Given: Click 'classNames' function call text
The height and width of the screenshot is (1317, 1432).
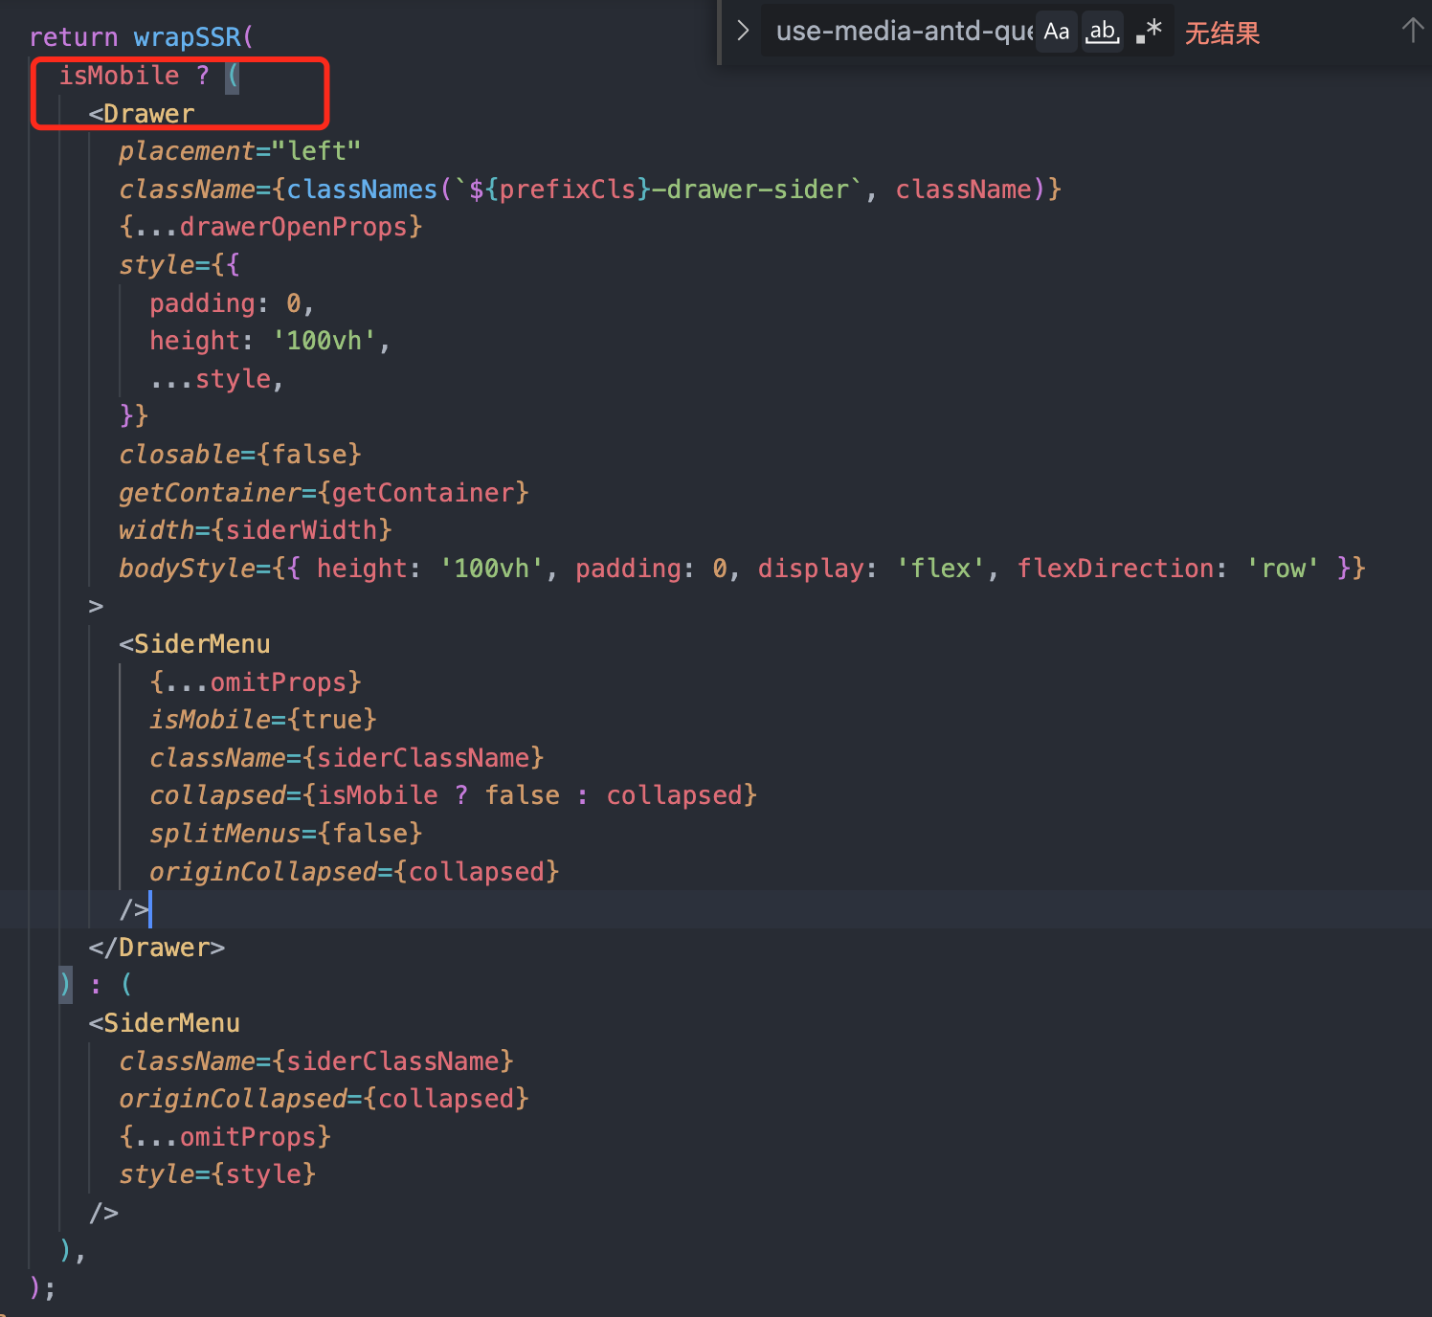Looking at the screenshot, I should [362, 190].
